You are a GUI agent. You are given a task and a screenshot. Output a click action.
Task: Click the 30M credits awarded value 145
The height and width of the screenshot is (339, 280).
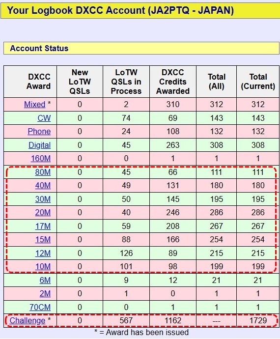[x=173, y=199]
